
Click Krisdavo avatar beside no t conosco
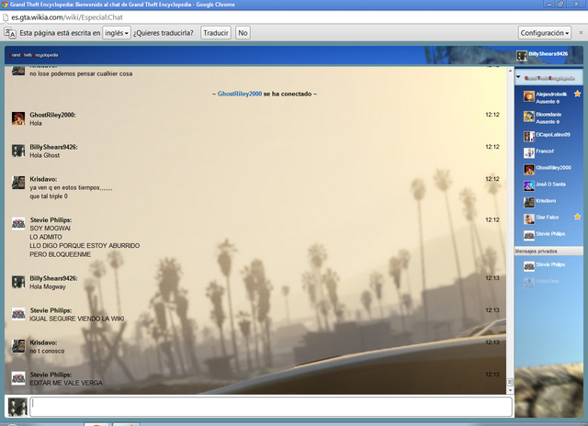(18, 346)
